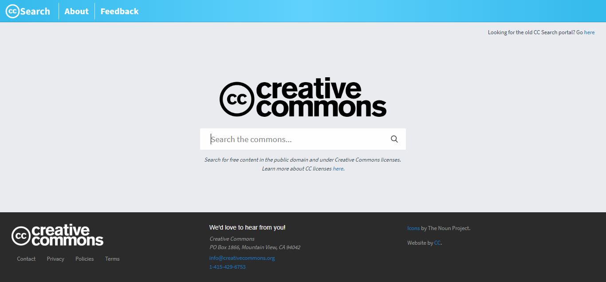Email info@creativecommons.org from footer
This screenshot has width=606, height=282.
tap(242, 258)
